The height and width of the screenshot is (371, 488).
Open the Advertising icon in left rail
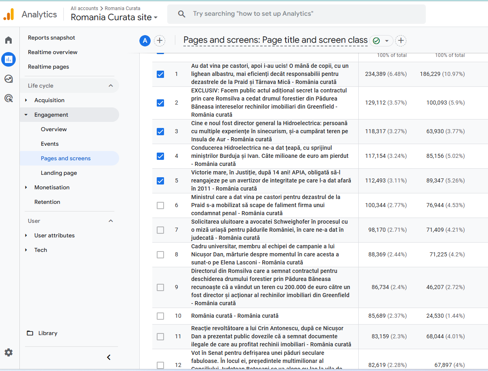(x=8, y=98)
